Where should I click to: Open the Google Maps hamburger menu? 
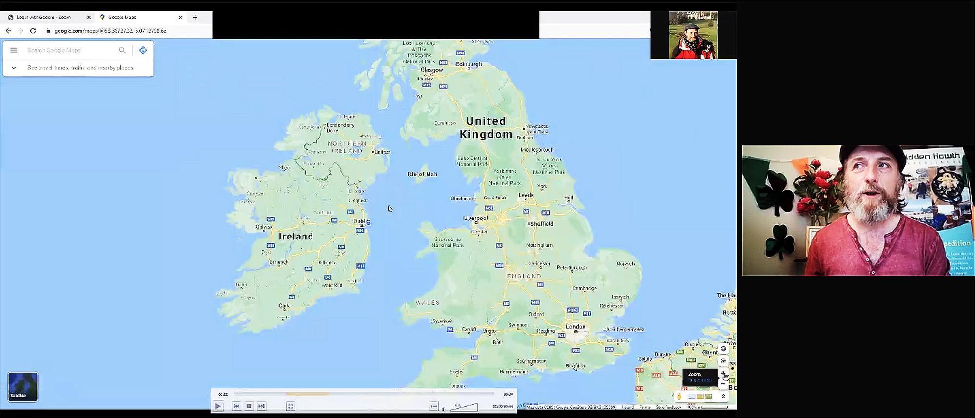point(14,50)
